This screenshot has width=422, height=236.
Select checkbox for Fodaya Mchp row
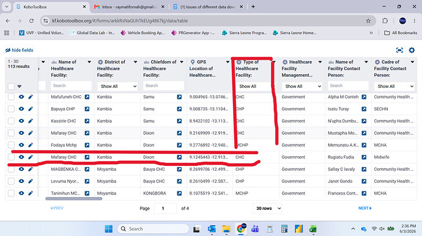click(11, 145)
